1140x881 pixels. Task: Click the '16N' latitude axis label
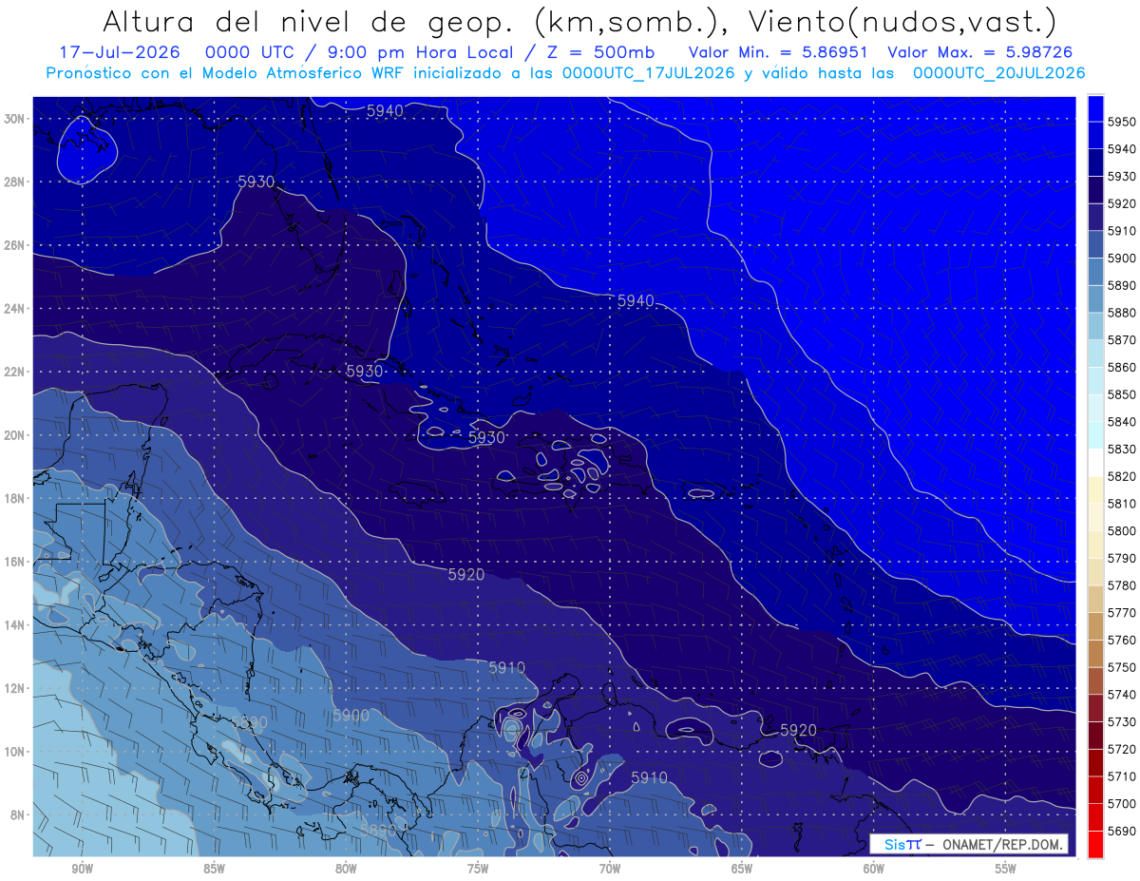click(x=15, y=562)
